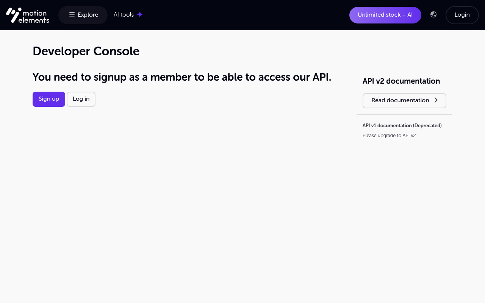Screen dimensions: 485x303
Task: Open API v1 documentation (Deprecated) link
Action: [x=402, y=126]
